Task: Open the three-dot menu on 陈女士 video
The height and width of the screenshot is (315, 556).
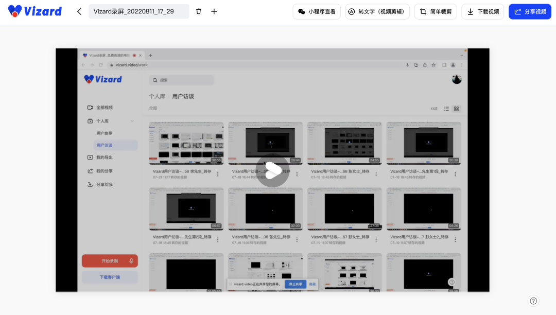Action: pyautogui.click(x=375, y=174)
